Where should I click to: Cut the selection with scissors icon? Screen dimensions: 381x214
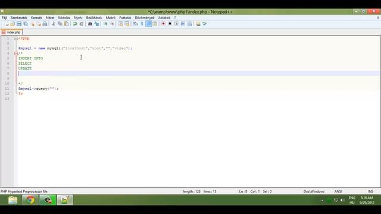(54, 24)
